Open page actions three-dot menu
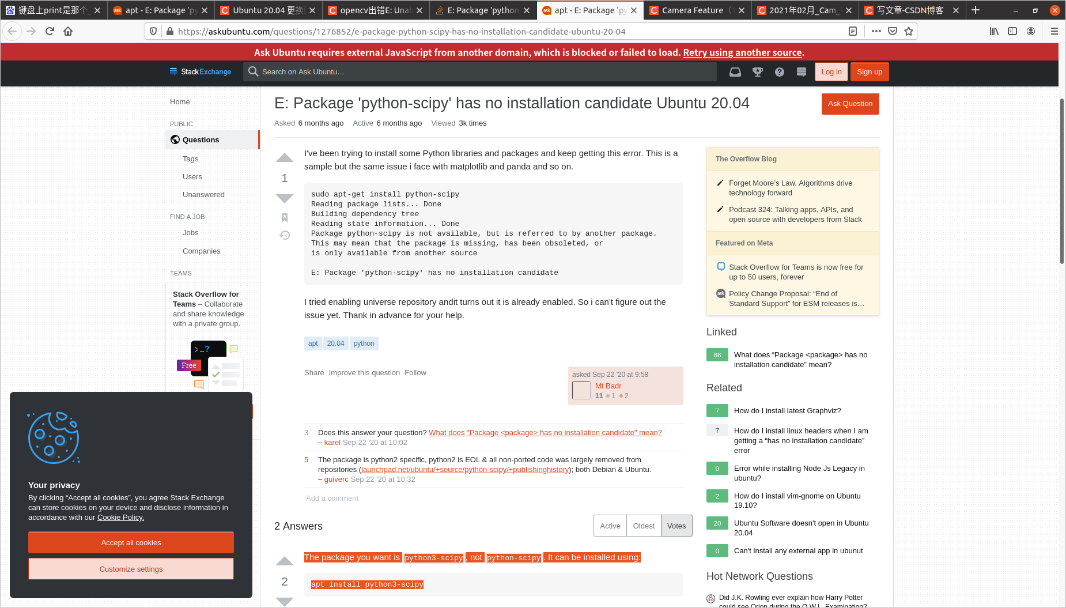This screenshot has height=608, width=1066. tap(876, 31)
